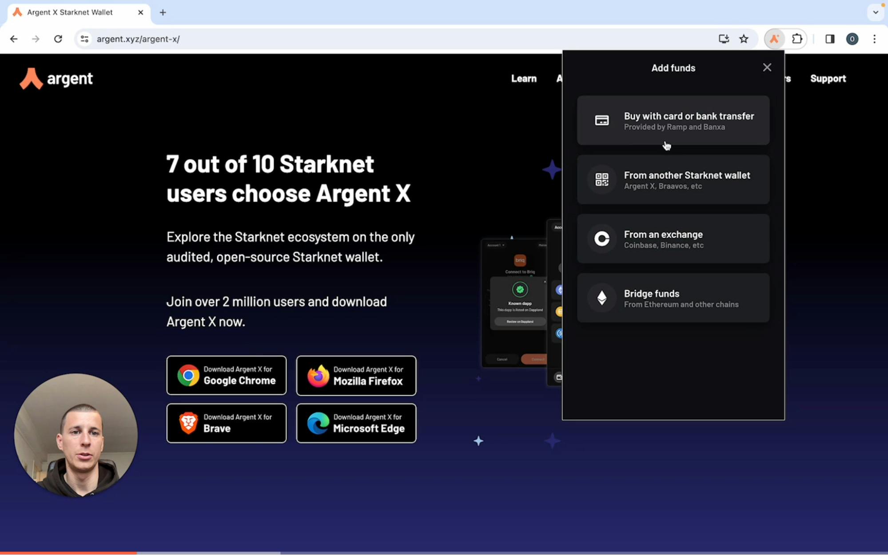888x555 pixels.
Task: Click the webcam video circle overlay
Action: click(76, 435)
